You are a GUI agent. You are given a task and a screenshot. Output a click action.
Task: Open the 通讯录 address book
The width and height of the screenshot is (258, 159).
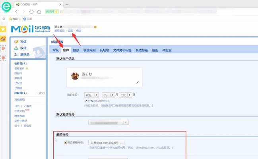(x=25, y=54)
